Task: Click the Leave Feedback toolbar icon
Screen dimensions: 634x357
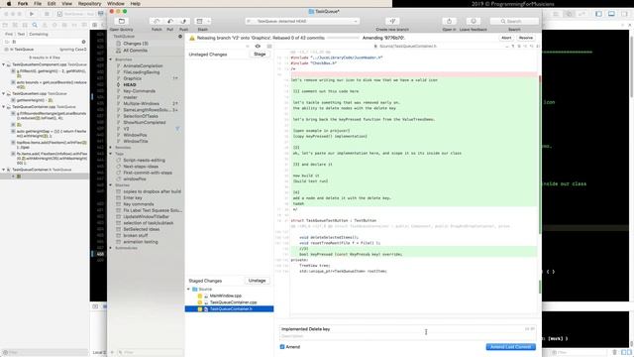Action: [474, 21]
